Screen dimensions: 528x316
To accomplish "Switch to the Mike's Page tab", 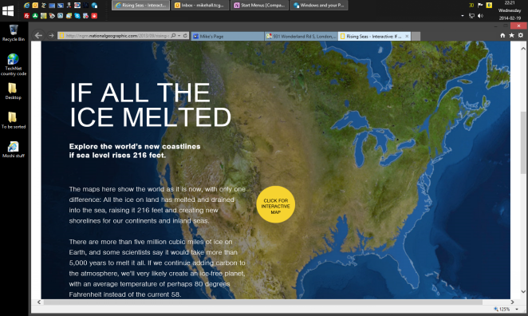I will [227, 36].
